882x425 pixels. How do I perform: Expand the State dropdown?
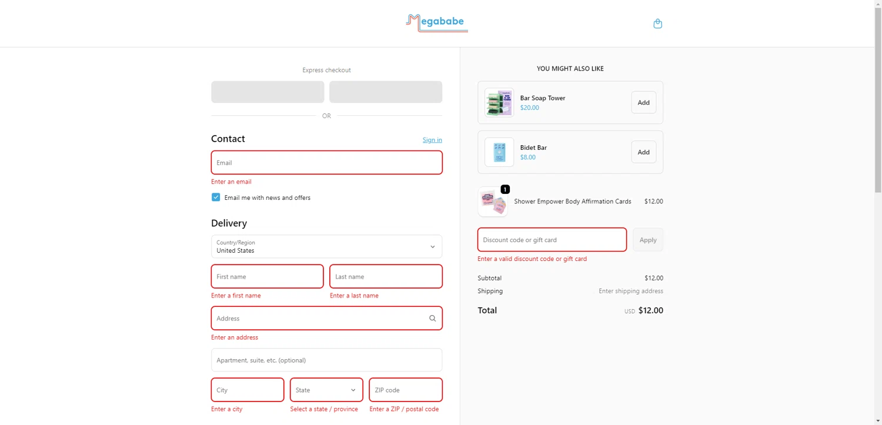(326, 390)
